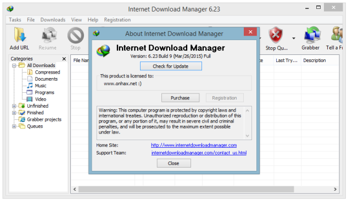
Task: Click the Music note icon
Action: (30, 86)
